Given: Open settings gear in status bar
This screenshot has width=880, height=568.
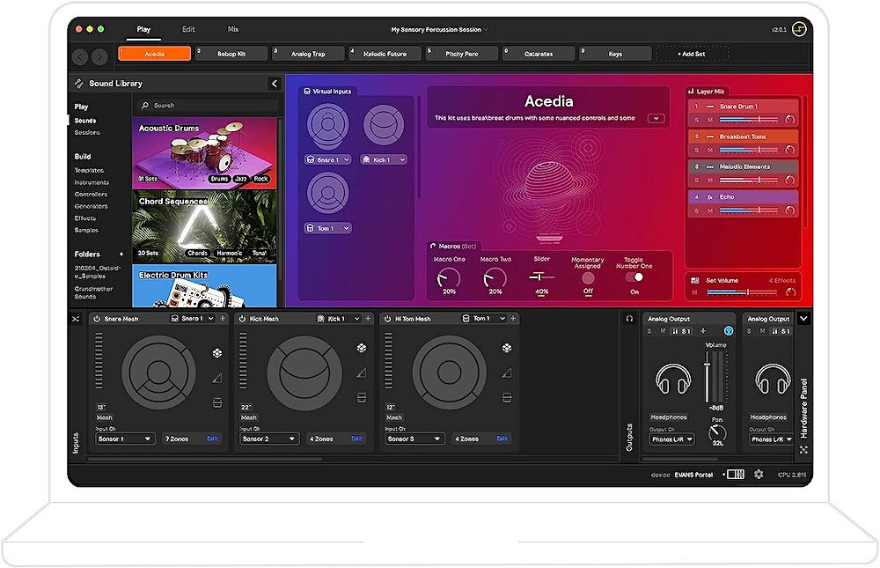Looking at the screenshot, I should [759, 475].
